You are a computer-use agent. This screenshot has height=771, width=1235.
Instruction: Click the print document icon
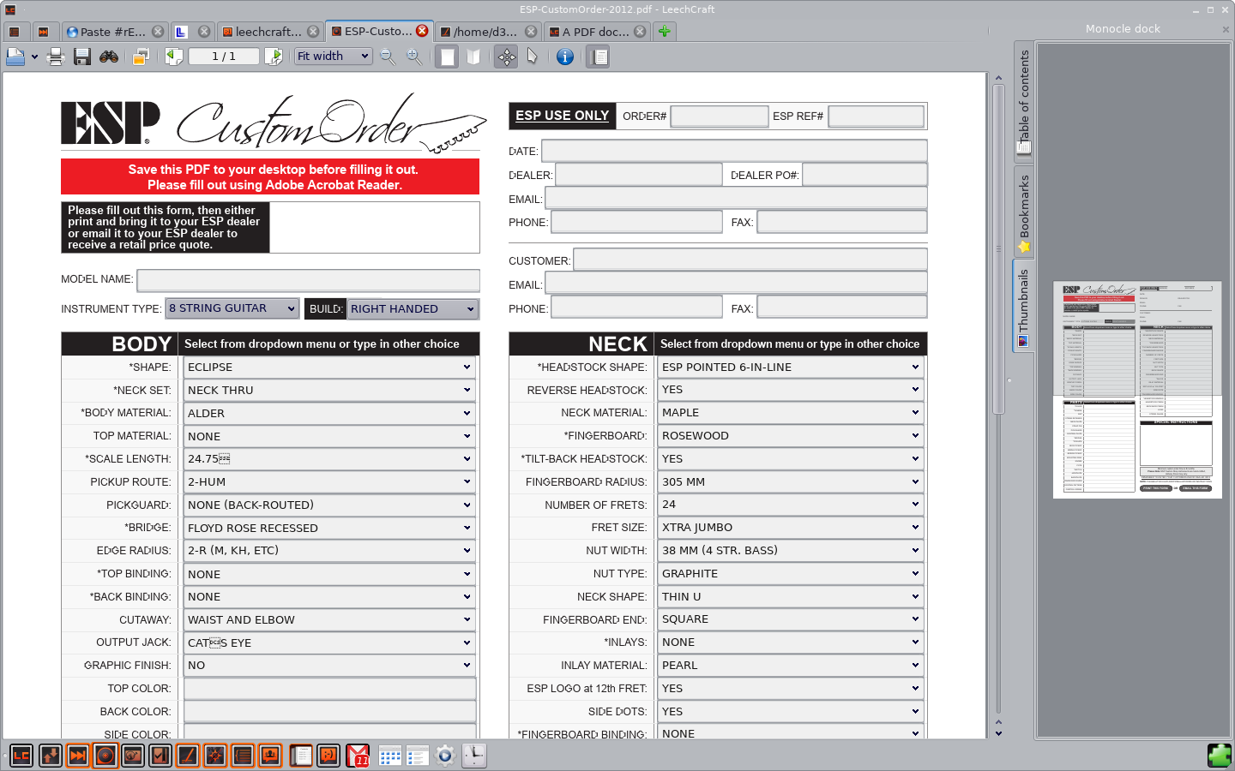56,57
